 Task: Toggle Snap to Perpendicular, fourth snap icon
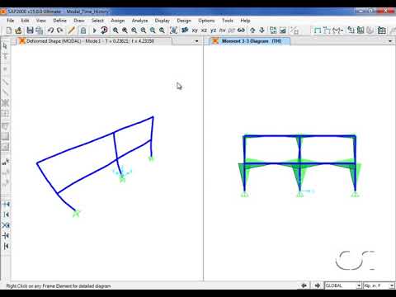[x=6, y=236]
